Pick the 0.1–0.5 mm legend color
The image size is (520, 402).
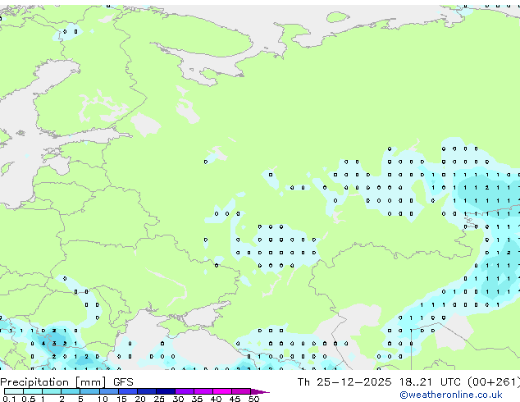pos(14,391)
